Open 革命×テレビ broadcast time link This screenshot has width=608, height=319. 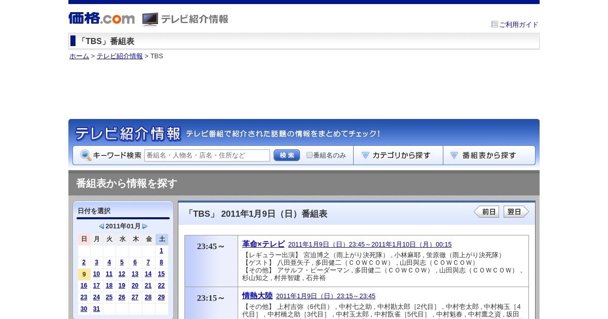pos(370,245)
